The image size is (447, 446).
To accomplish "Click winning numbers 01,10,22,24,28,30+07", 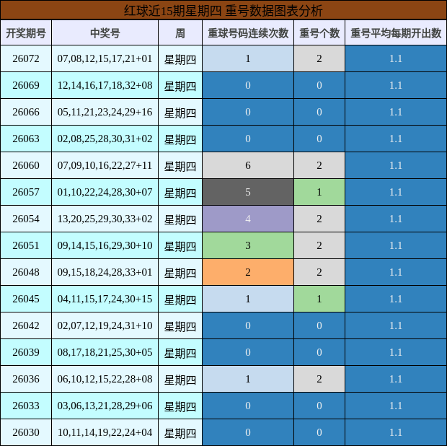I will tap(105, 192).
